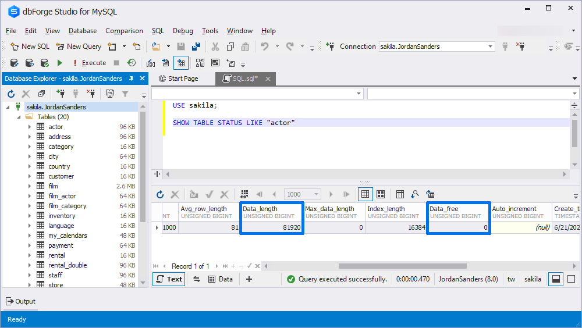The width and height of the screenshot is (582, 328).
Task: Open dropdown arrow next to Undo
Action: point(277,47)
